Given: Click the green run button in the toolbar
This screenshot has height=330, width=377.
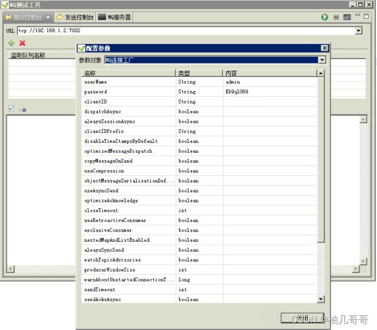Looking at the screenshot, I should point(325,17).
